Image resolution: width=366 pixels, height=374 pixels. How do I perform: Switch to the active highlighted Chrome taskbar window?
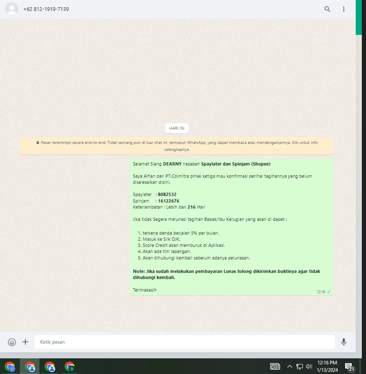(30, 367)
